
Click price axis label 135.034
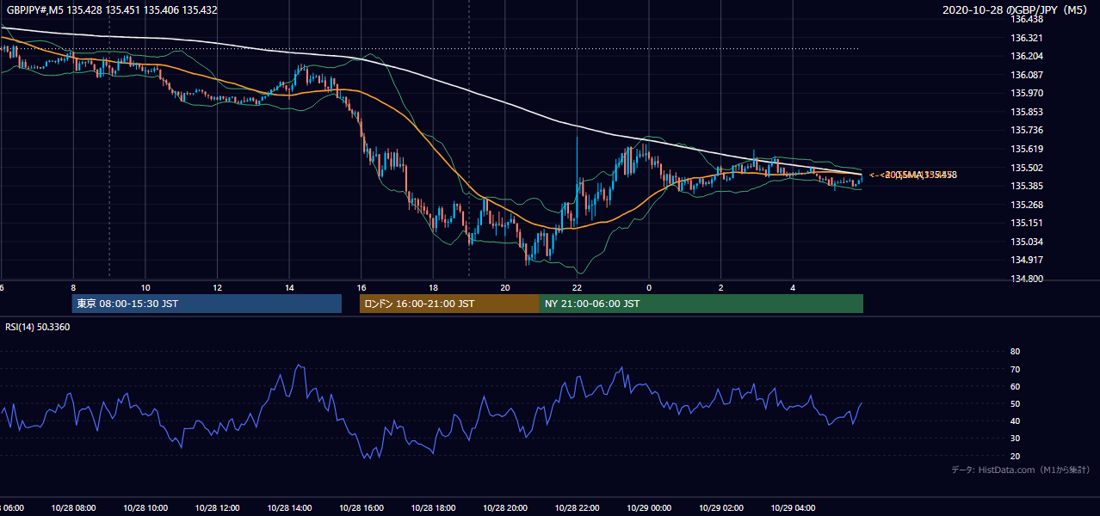(1026, 242)
